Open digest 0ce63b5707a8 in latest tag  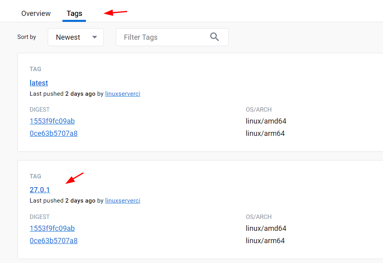coord(54,133)
